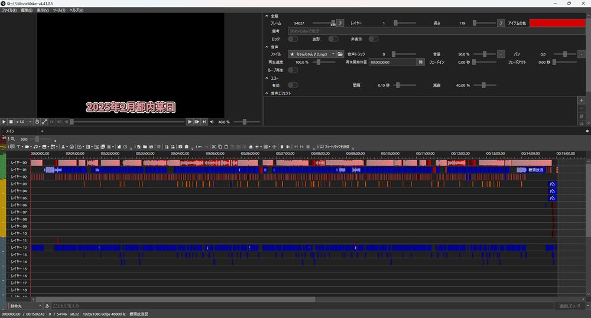The image size is (591, 318).
Task: Jump to the last frame in preview
Action: point(204,122)
